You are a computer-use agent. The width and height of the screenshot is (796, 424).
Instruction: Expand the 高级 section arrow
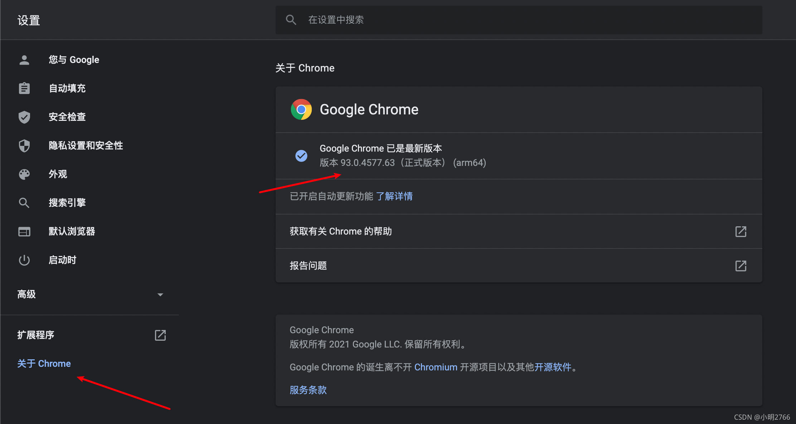click(x=160, y=295)
